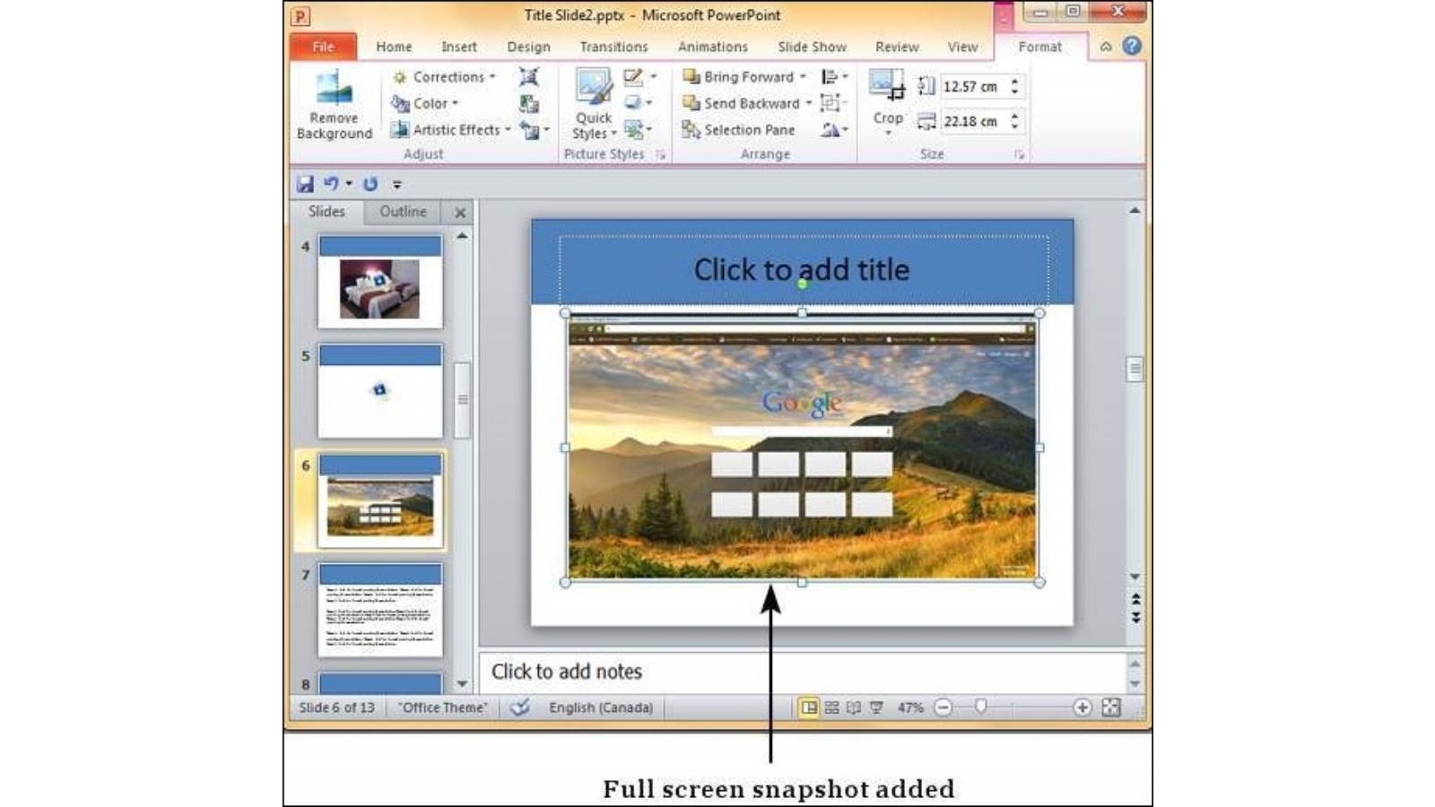Open PowerPoint Help question mark icon
The width and height of the screenshot is (1435, 807).
point(1132,46)
